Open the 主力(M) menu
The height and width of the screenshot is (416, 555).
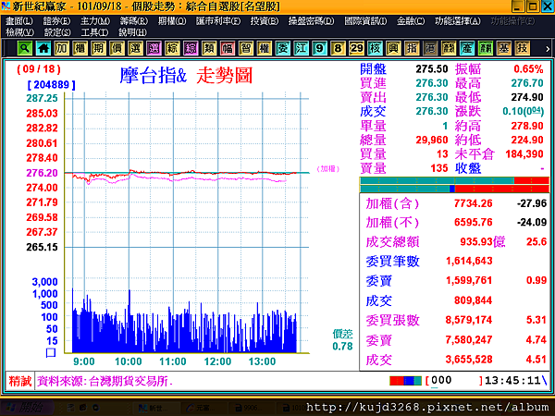click(x=95, y=21)
